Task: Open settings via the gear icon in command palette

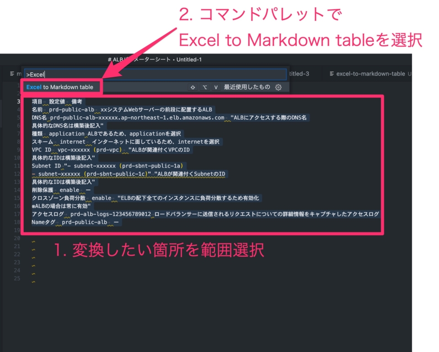Action: pyautogui.click(x=278, y=87)
